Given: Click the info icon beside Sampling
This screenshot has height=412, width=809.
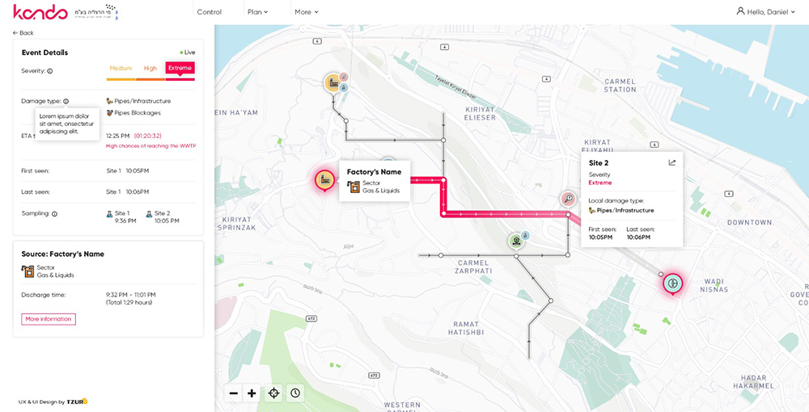Looking at the screenshot, I should [55, 214].
